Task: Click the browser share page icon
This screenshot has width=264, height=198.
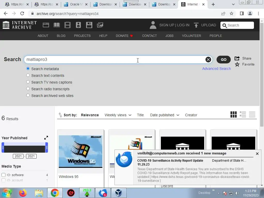Action: tap(223, 13)
